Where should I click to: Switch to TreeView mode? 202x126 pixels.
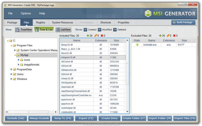tap(24, 29)
